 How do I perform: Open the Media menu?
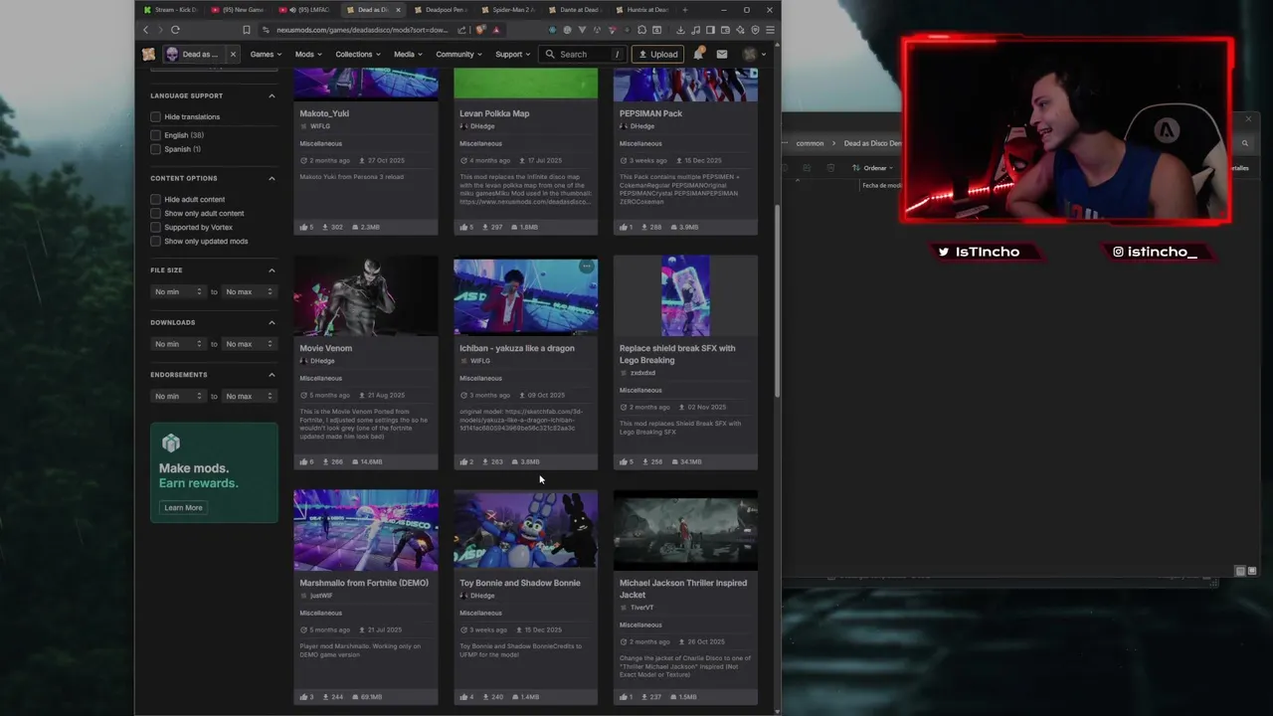pos(408,54)
